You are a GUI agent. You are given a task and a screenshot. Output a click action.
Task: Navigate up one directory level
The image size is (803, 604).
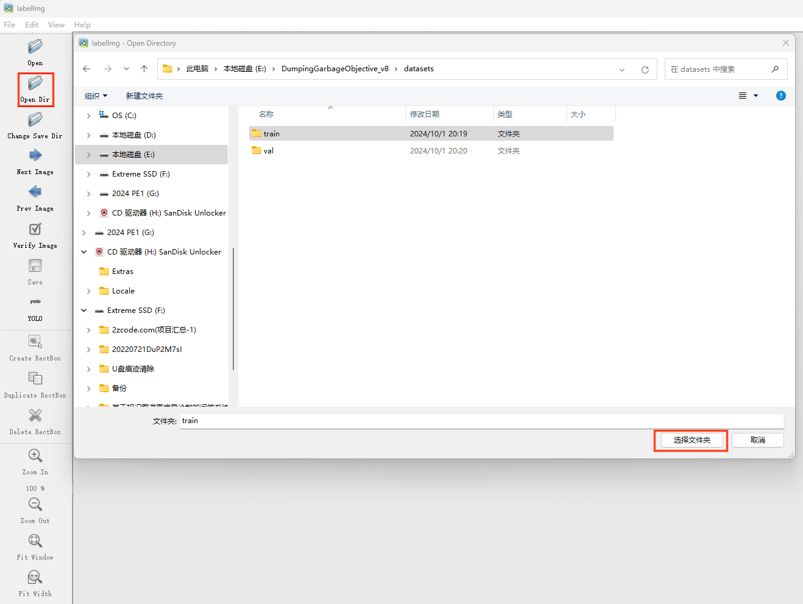click(144, 69)
